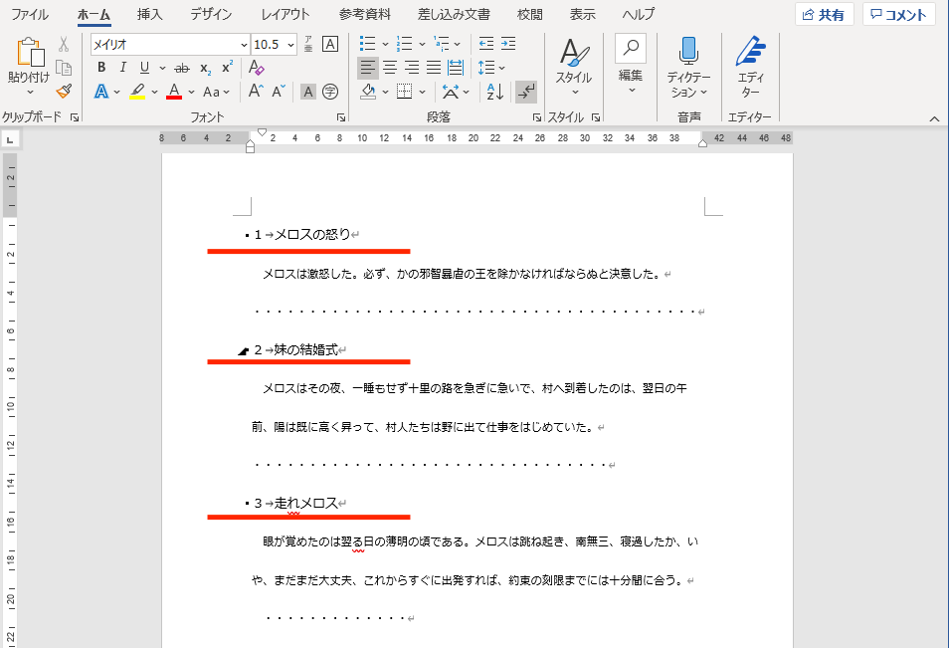The width and height of the screenshot is (949, 648).
Task: Apply a bulleted list
Action: click(x=367, y=44)
